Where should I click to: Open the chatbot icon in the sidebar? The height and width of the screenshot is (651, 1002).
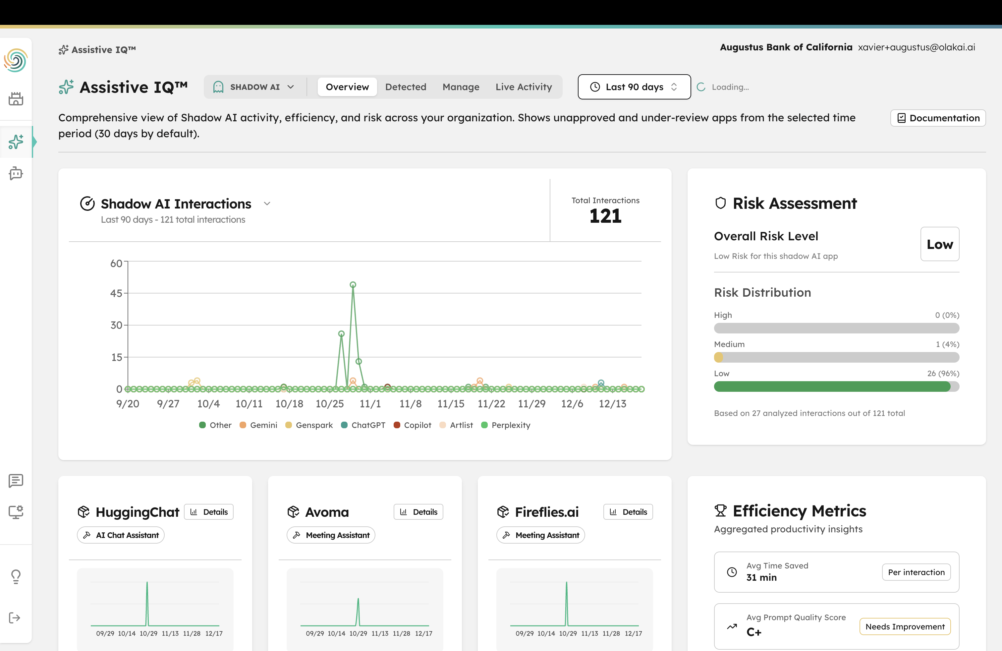(16, 173)
